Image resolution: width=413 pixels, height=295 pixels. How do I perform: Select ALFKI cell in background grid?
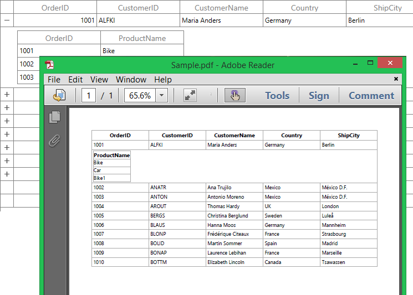click(x=138, y=20)
